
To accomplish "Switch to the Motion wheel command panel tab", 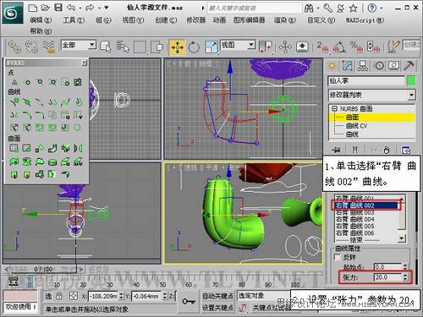I will pyautogui.click(x=379, y=66).
